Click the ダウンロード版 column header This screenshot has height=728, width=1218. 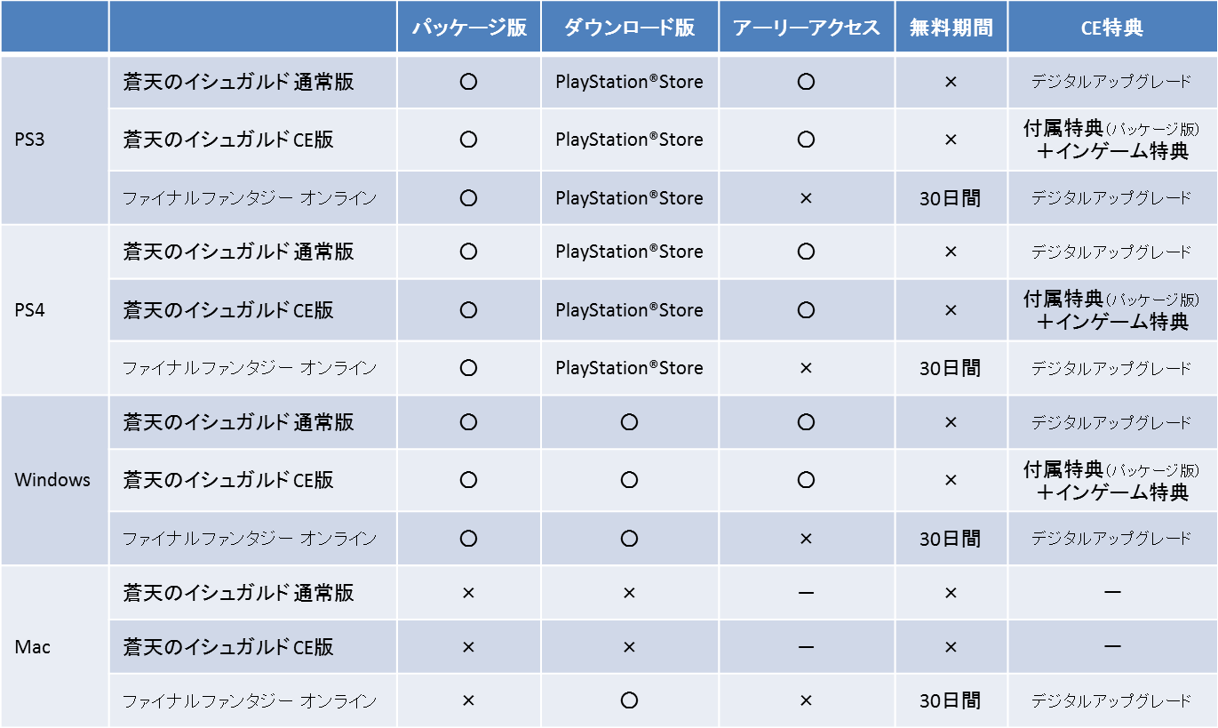(x=629, y=28)
